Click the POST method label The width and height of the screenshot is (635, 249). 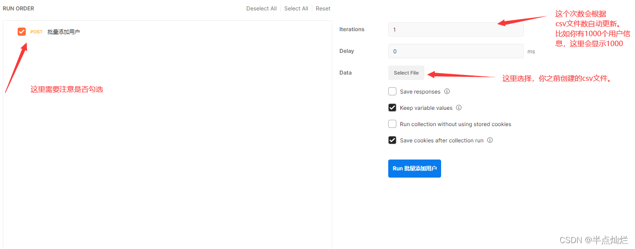tap(37, 32)
